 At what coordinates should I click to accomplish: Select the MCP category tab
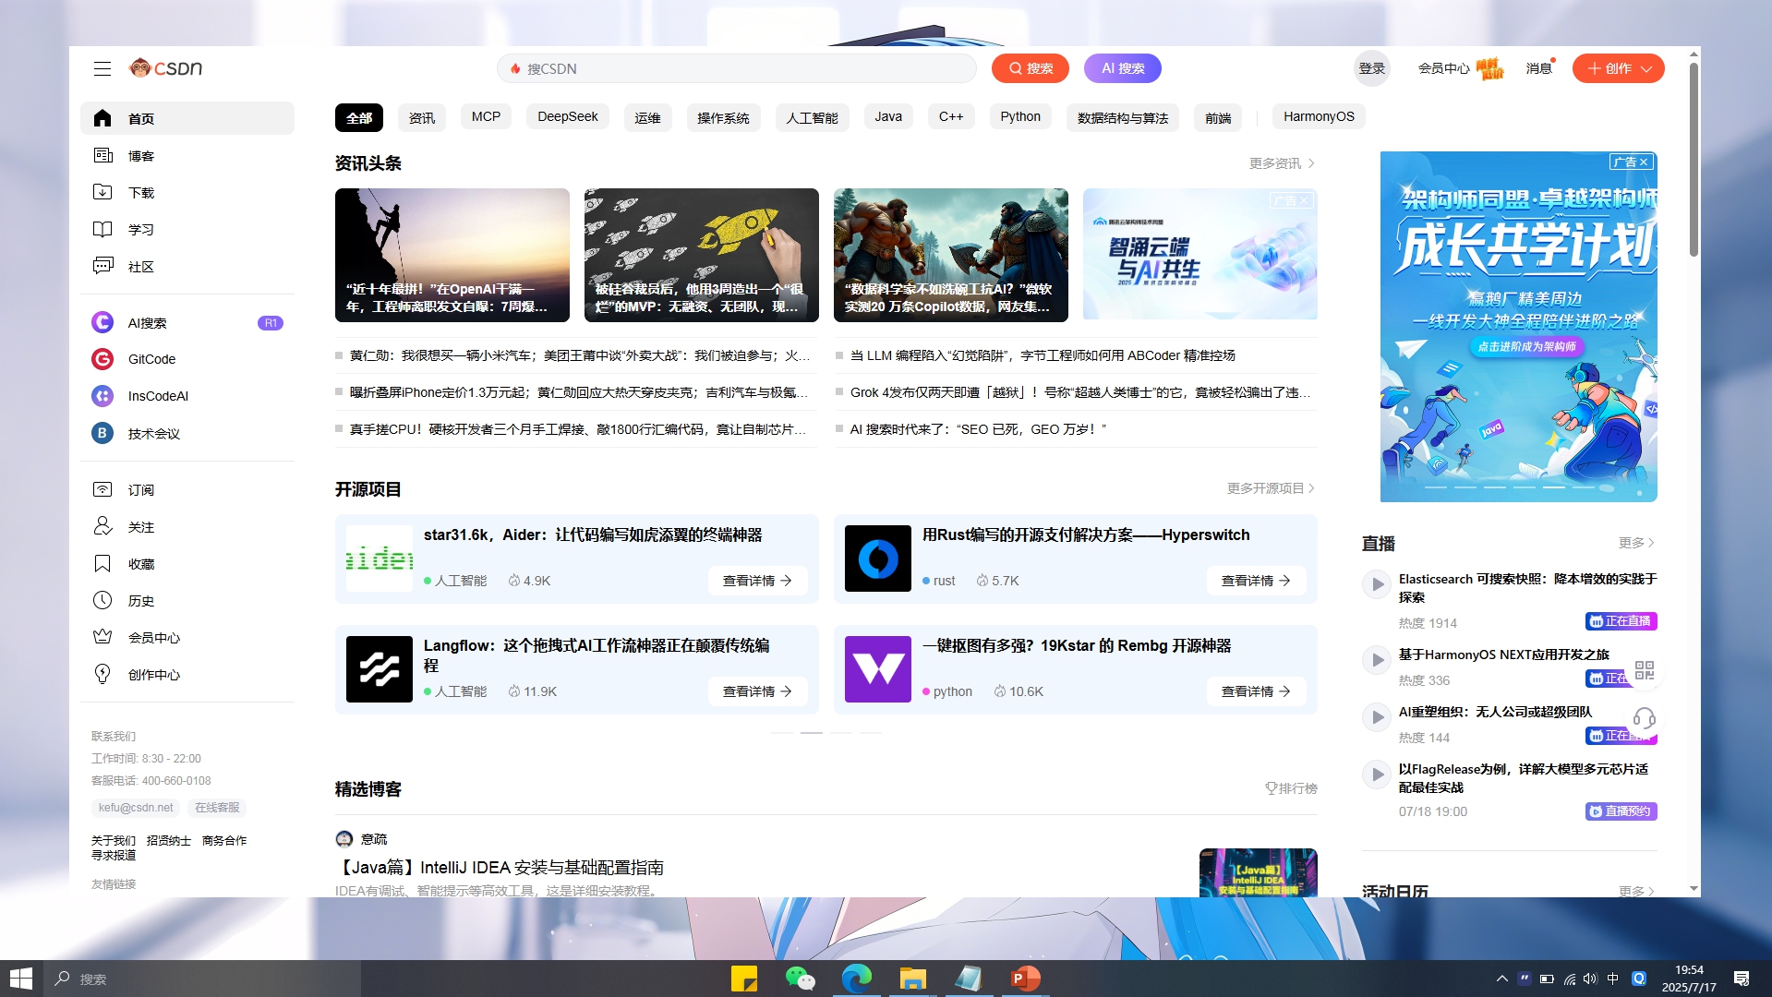(486, 116)
